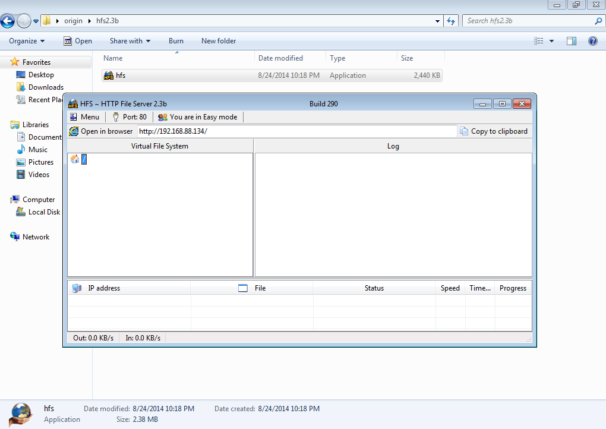The image size is (606, 429).
Task: Click the Build 290 text in HFS title bar
Action: 323,104
